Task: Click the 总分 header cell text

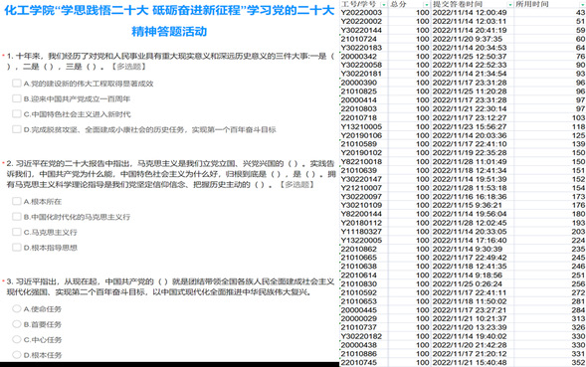Action: pyautogui.click(x=398, y=4)
